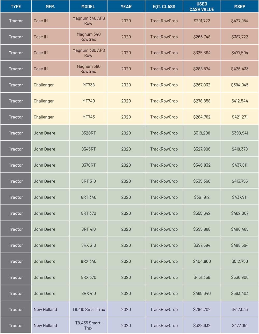Click the $563,403 MSRP cell
This screenshot has height=334, width=259.
pos(240,294)
